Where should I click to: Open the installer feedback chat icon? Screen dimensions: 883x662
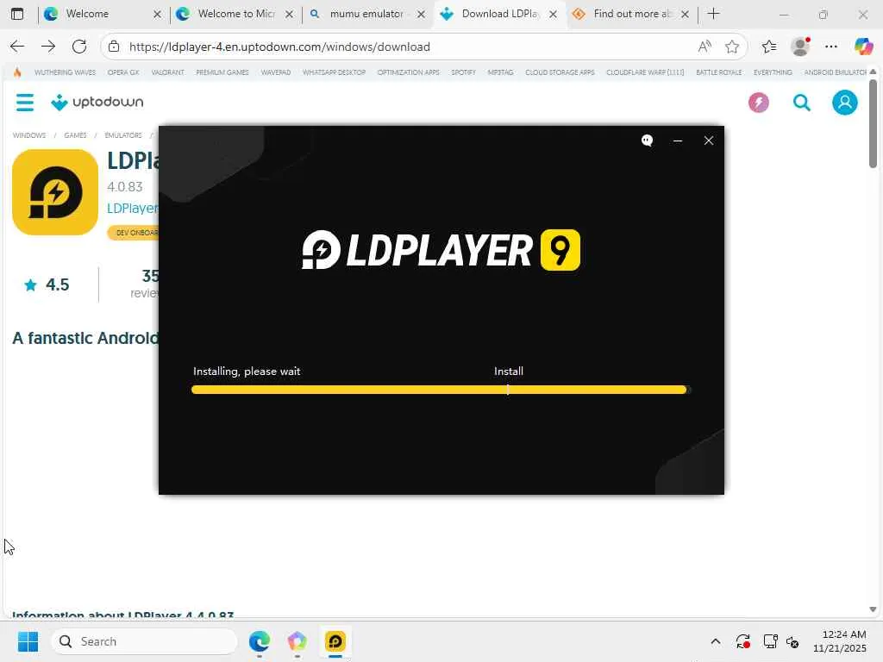click(x=647, y=141)
